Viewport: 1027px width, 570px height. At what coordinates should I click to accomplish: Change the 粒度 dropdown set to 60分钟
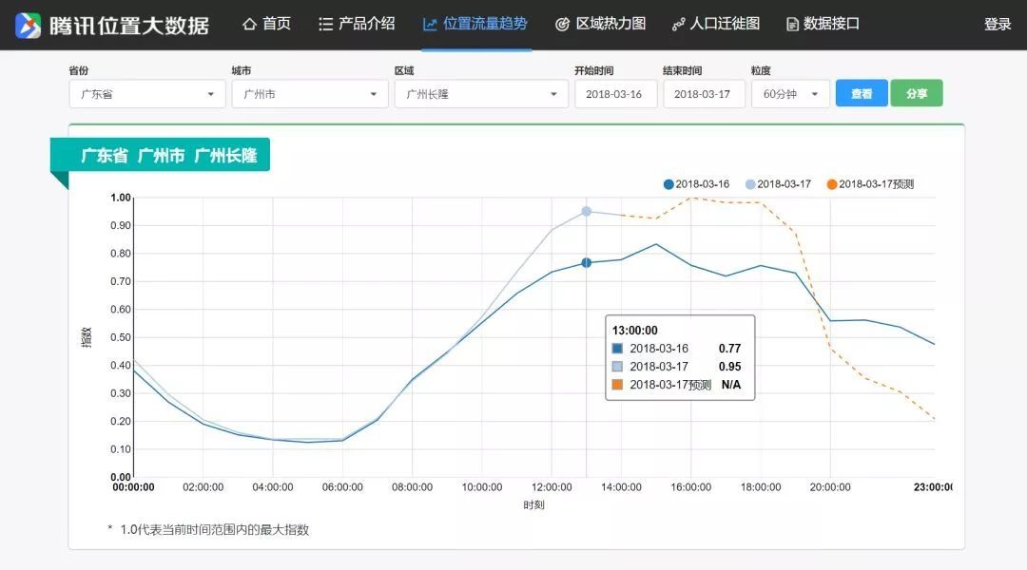790,94
